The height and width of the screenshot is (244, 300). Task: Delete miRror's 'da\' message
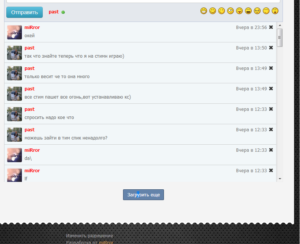click(x=271, y=150)
